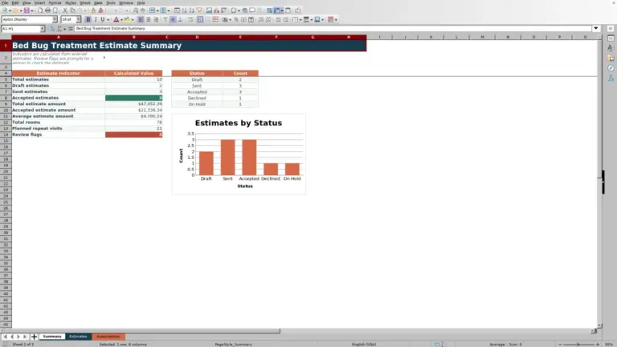
Task: Switch to the Estimates sheet tab
Action: (x=78, y=337)
